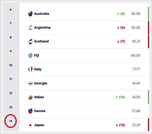Click Fiji's points value 80.50

pos(136,55)
